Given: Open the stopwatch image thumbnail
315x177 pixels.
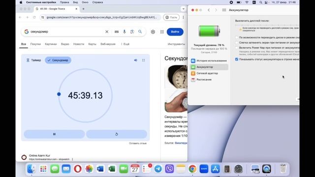Looking at the screenshot, I should coord(176,77).
